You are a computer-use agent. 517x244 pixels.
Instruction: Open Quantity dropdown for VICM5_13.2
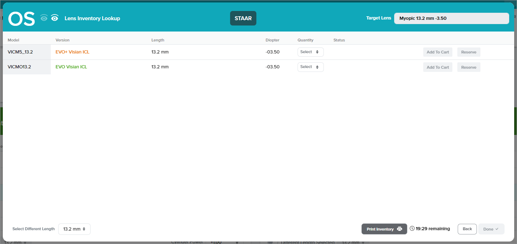310,52
